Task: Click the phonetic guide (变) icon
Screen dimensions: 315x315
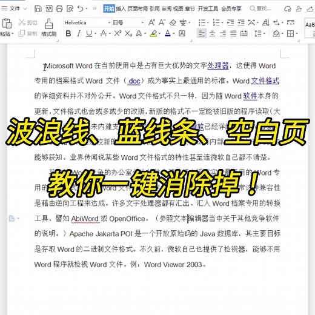Action: (x=183, y=22)
